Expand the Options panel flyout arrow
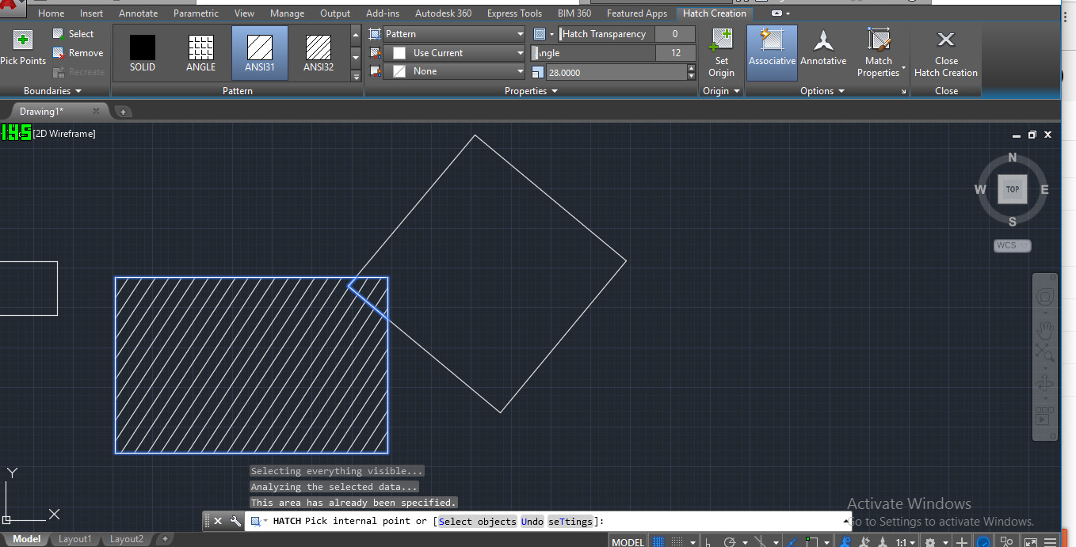 (902, 91)
